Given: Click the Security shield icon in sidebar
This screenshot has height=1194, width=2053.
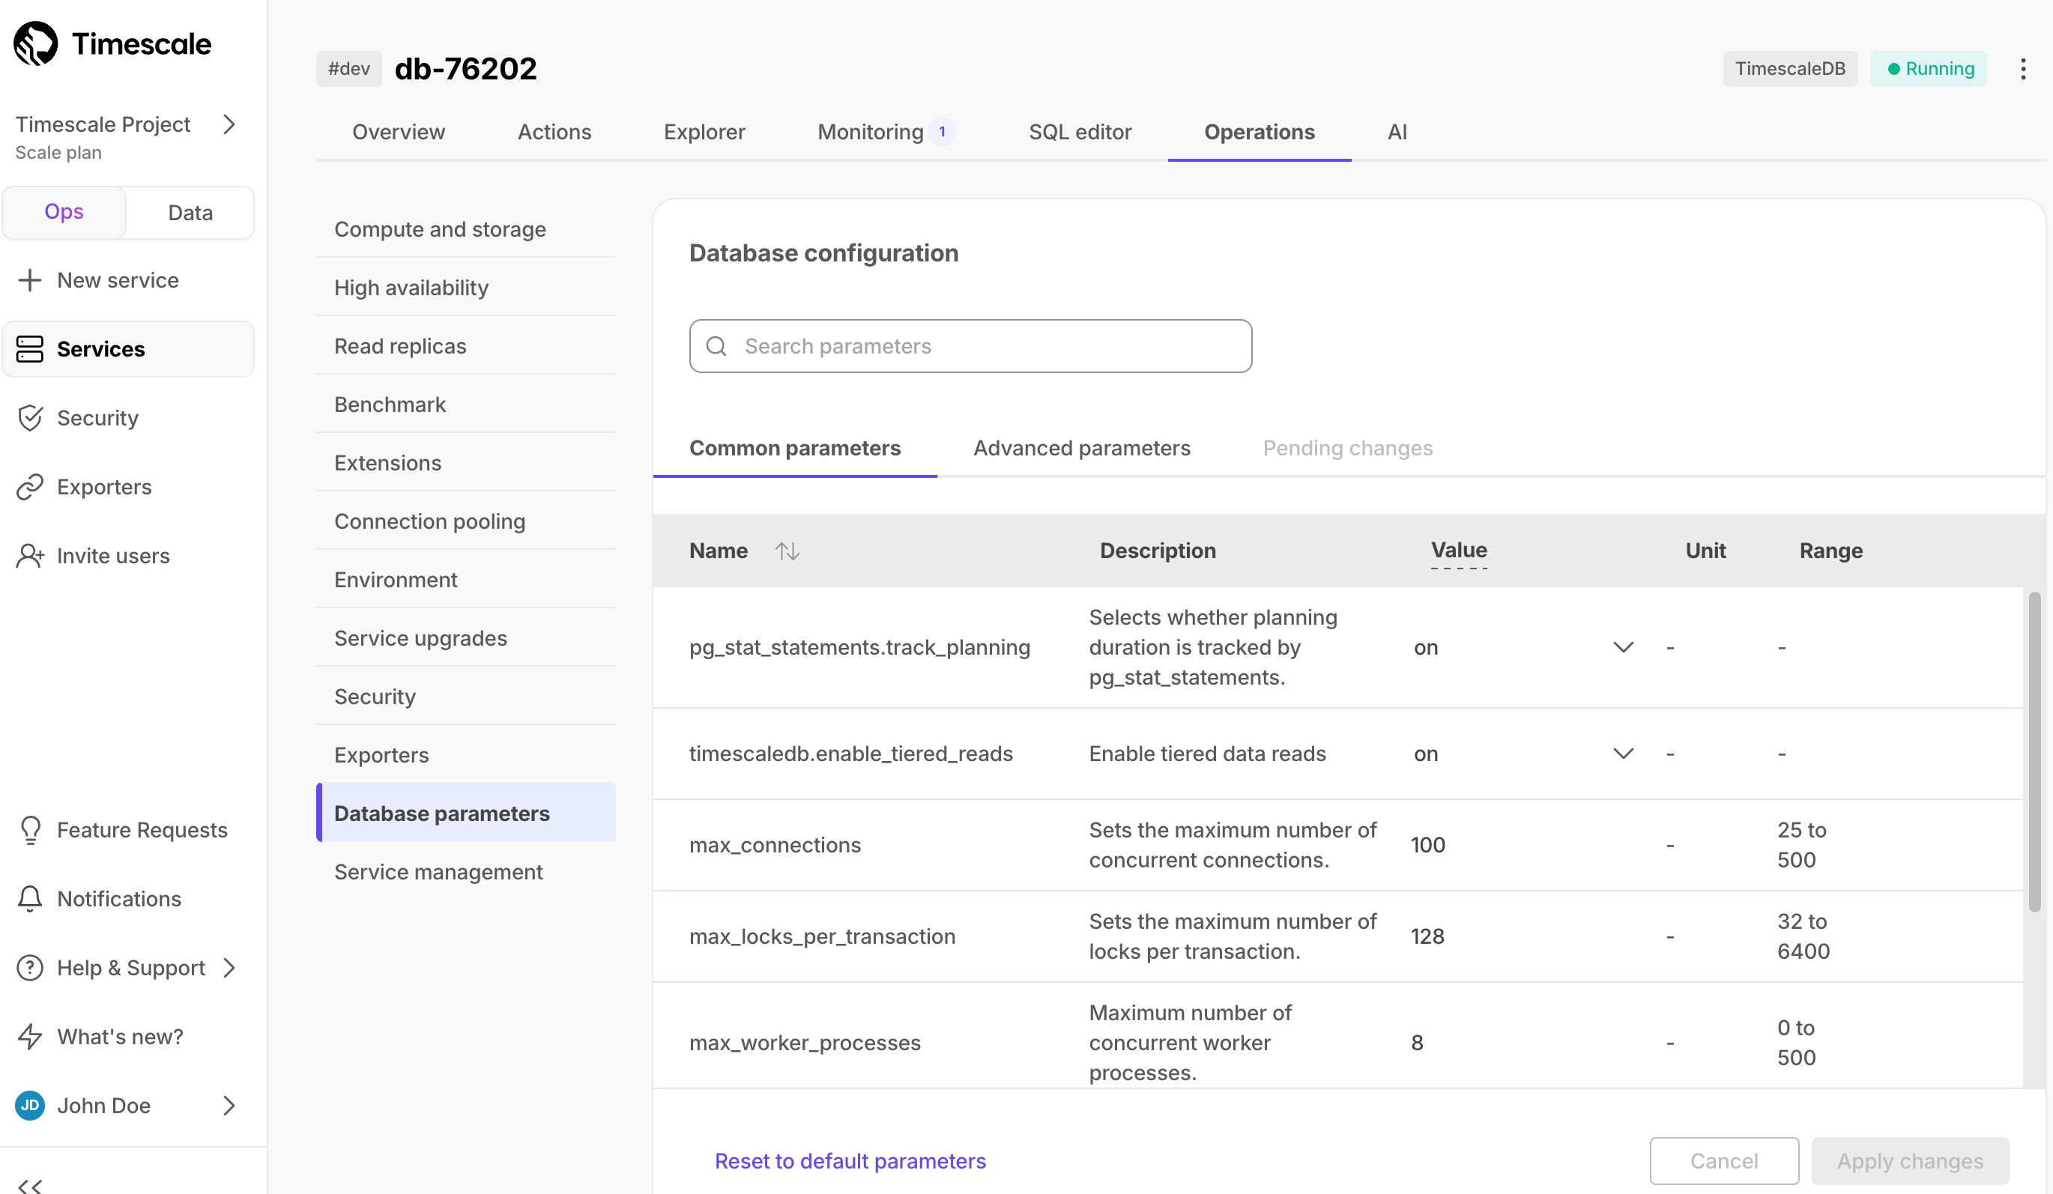Looking at the screenshot, I should pos(29,418).
